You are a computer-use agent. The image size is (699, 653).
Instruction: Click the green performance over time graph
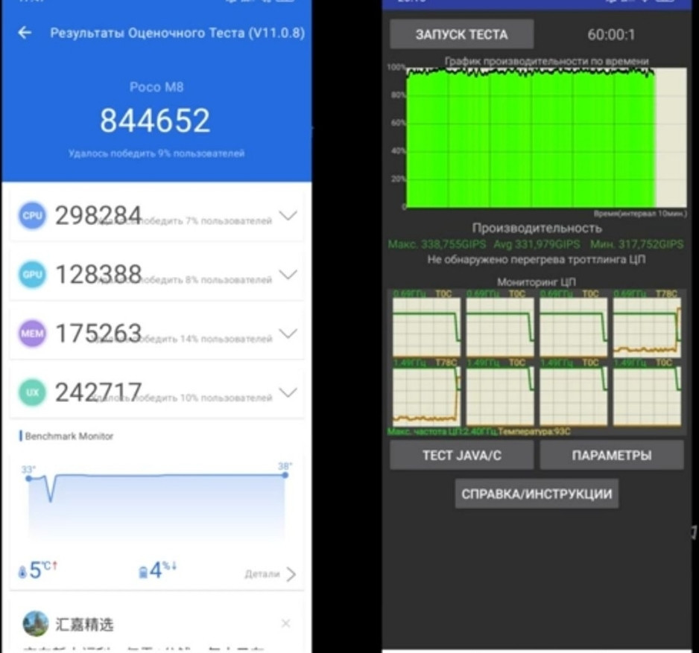530,138
